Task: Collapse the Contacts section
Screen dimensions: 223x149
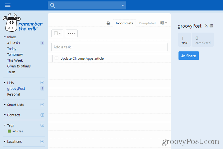Action: point(4,115)
